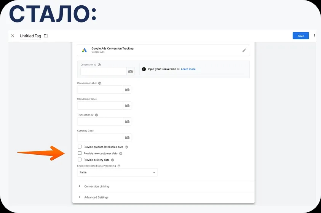The height and width of the screenshot is (213, 321).
Task: Close the Untitled Tag editor
Action: (13, 36)
